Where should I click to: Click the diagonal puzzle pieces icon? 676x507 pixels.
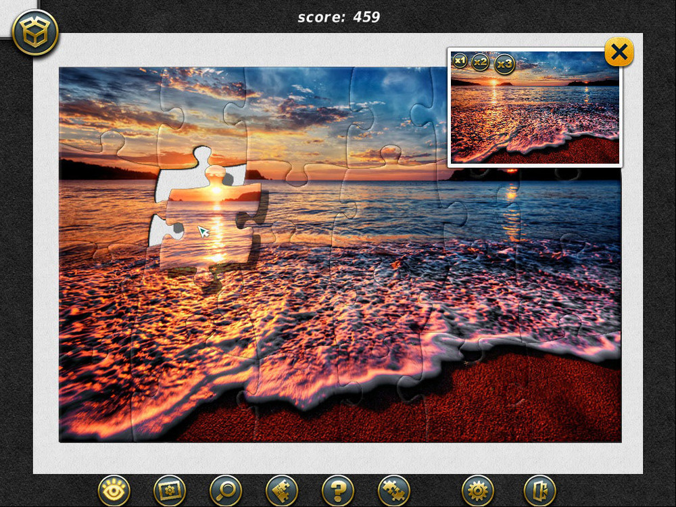coord(393,490)
